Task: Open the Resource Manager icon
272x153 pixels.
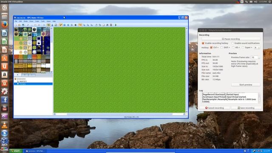Action: (100, 25)
